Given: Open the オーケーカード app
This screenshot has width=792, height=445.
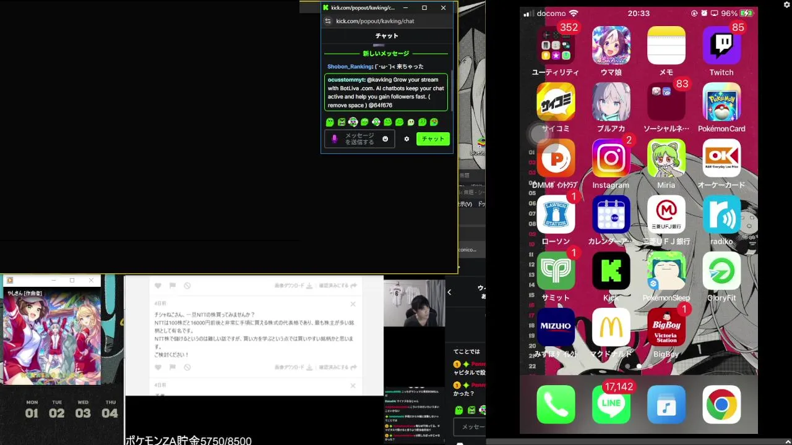Looking at the screenshot, I should tap(721, 158).
